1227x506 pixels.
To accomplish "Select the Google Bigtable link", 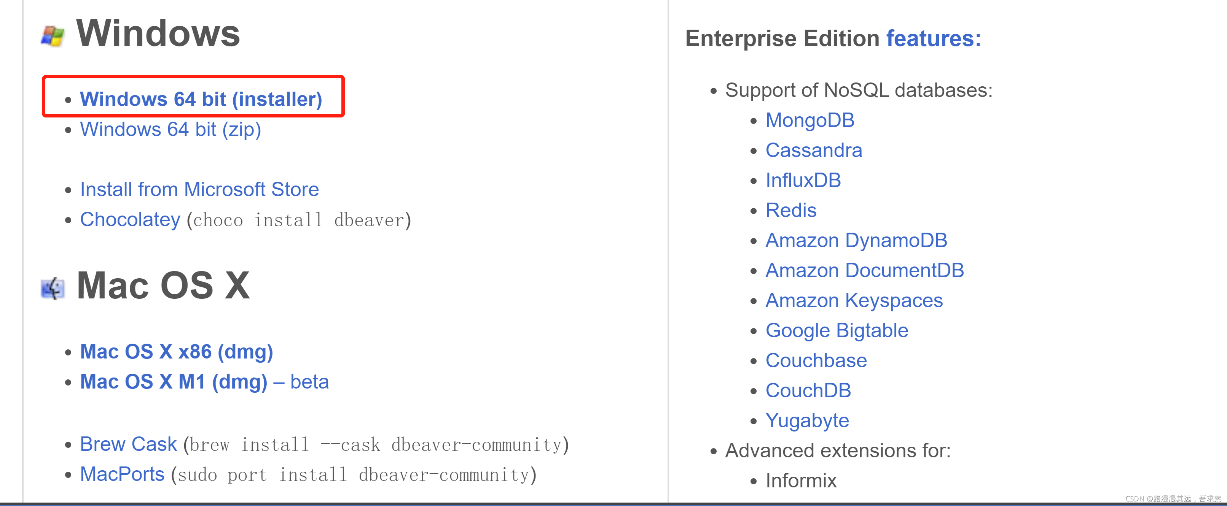I will coord(837,330).
